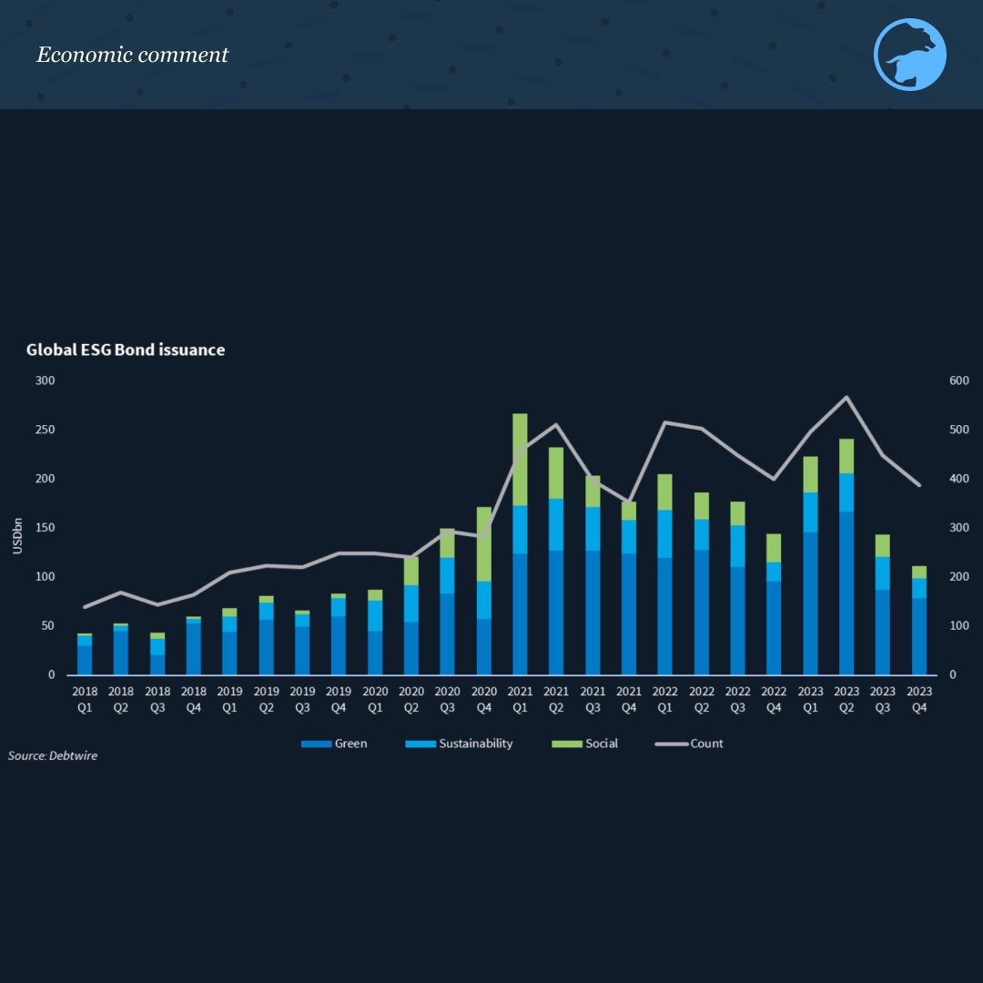The width and height of the screenshot is (983, 983).
Task: Click the 'Source: Debtwire' caption
Action: tap(53, 755)
